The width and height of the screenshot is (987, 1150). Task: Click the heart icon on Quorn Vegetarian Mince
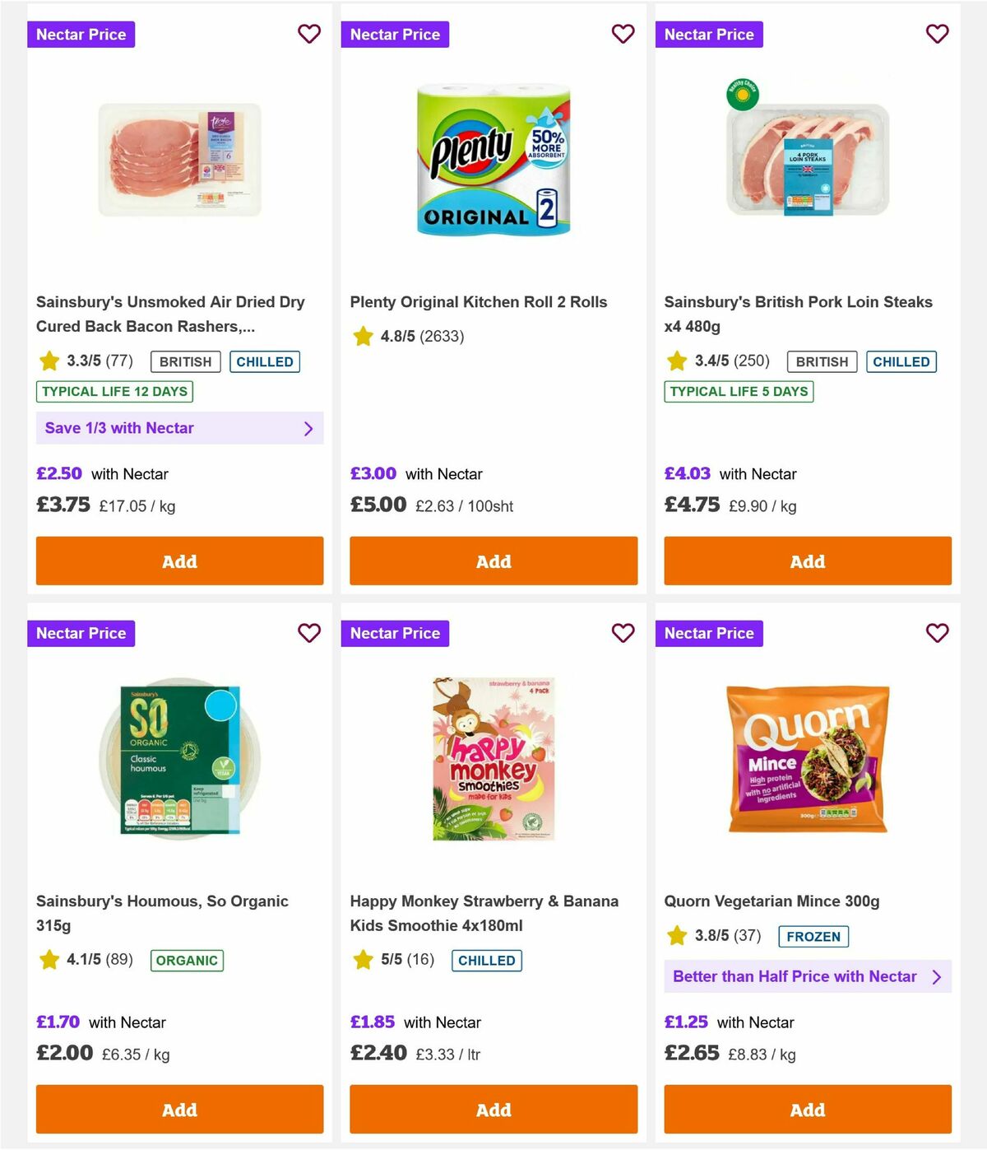point(937,633)
